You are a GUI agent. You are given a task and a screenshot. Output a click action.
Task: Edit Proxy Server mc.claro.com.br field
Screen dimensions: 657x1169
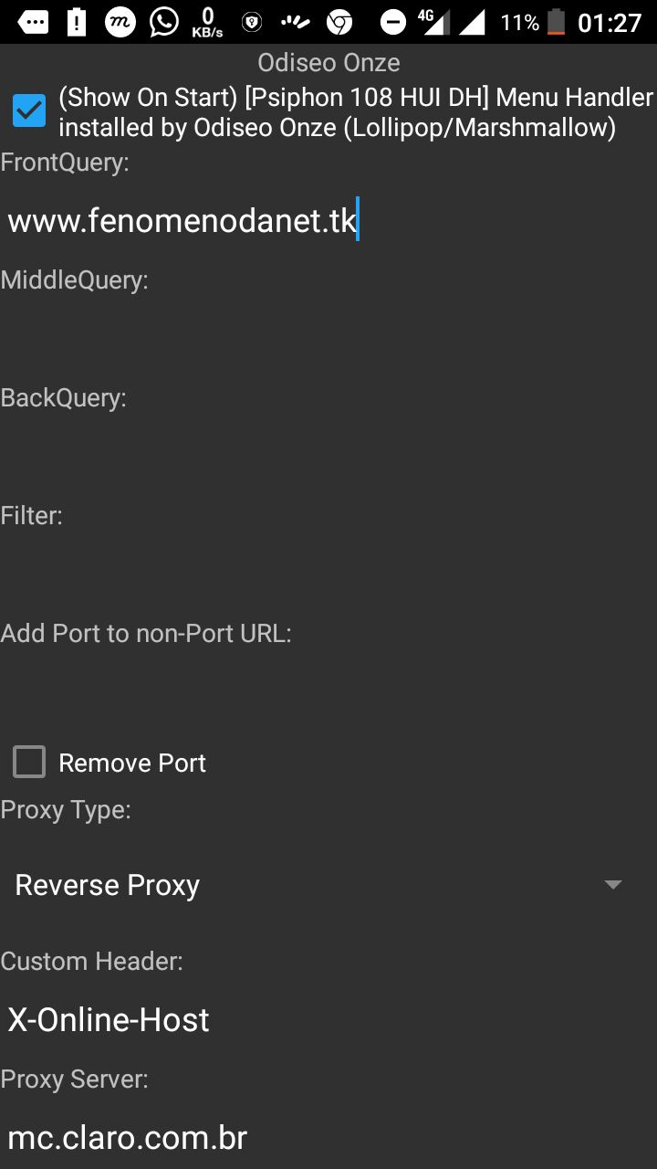pos(328,1138)
